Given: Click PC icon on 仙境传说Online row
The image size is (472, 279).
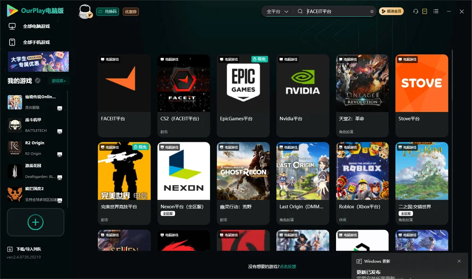Looking at the screenshot, I should [59, 108].
